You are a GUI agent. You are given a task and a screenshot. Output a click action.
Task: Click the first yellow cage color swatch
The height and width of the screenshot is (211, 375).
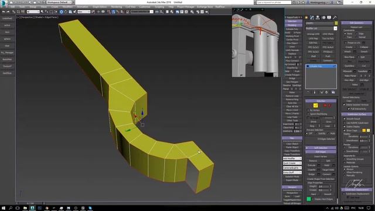coord(364,130)
